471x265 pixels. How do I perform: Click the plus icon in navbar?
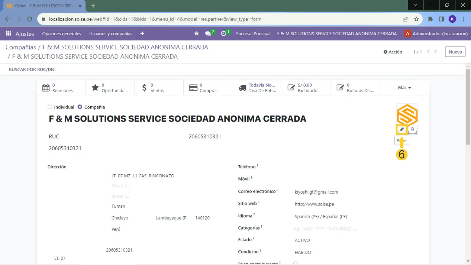[x=142, y=33]
